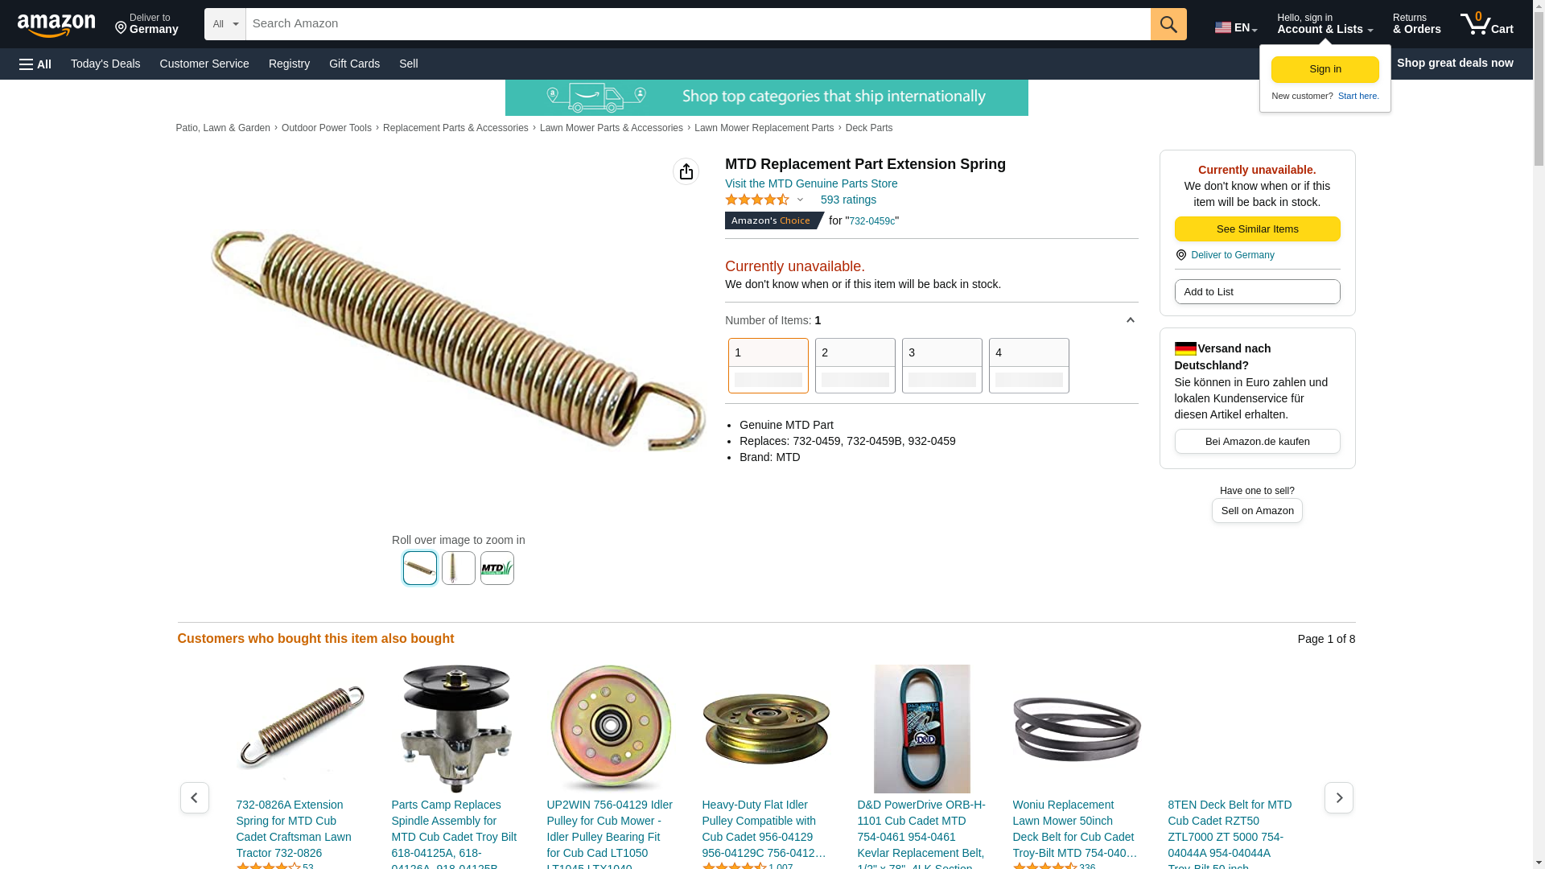Open Today's Deals nav item
This screenshot has width=1545, height=869.
click(105, 64)
